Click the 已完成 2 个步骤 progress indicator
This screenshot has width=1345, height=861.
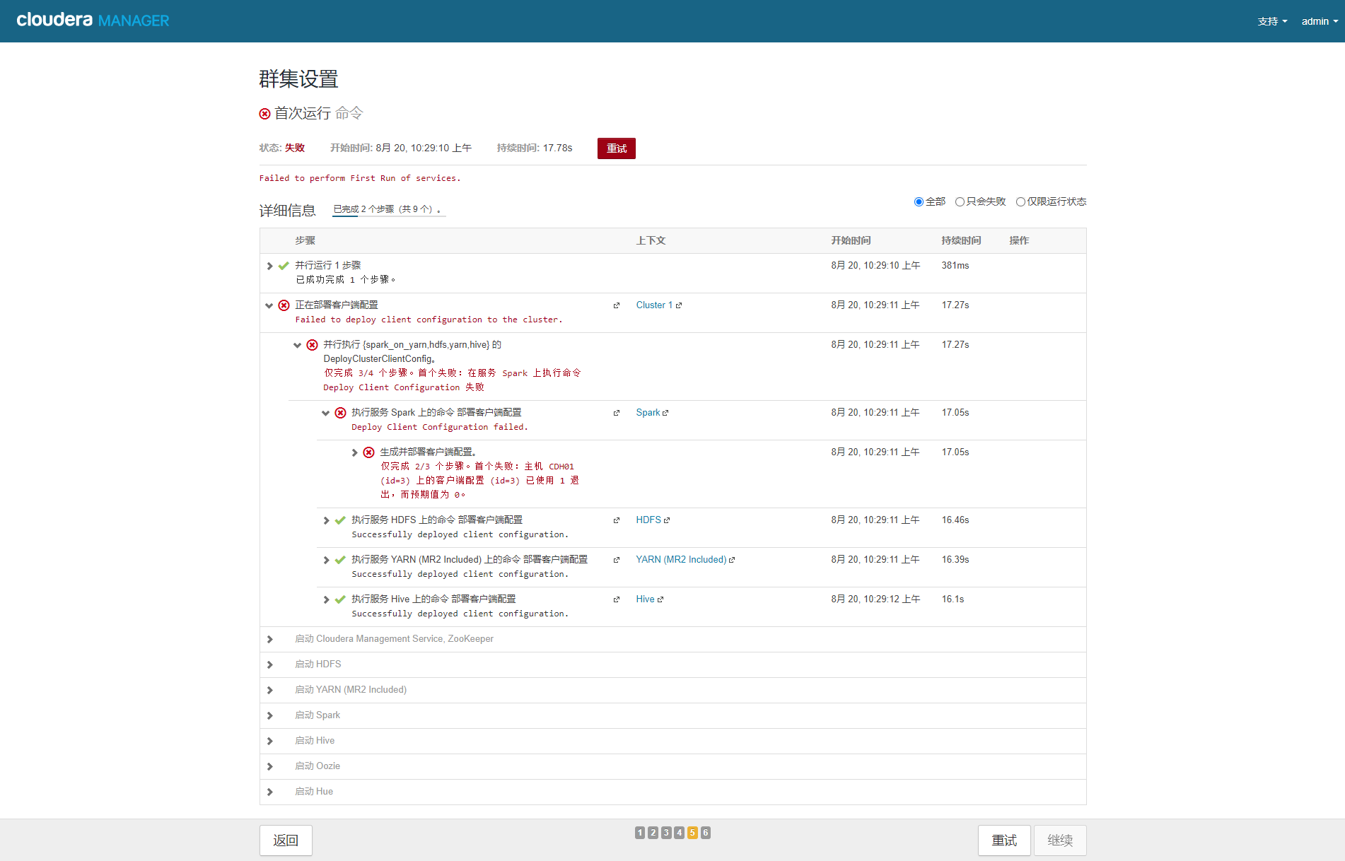[388, 210]
